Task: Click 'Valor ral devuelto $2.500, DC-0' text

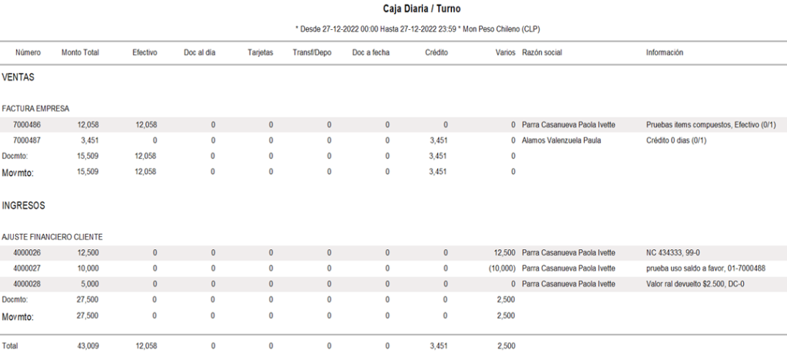Action: pyautogui.click(x=696, y=284)
